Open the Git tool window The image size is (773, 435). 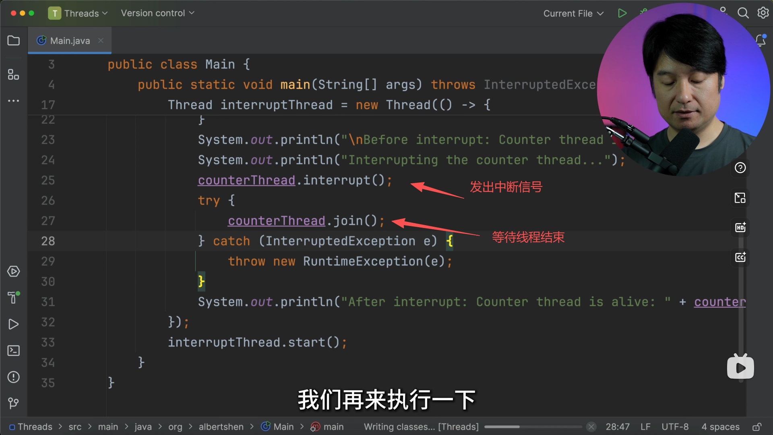pos(13,403)
